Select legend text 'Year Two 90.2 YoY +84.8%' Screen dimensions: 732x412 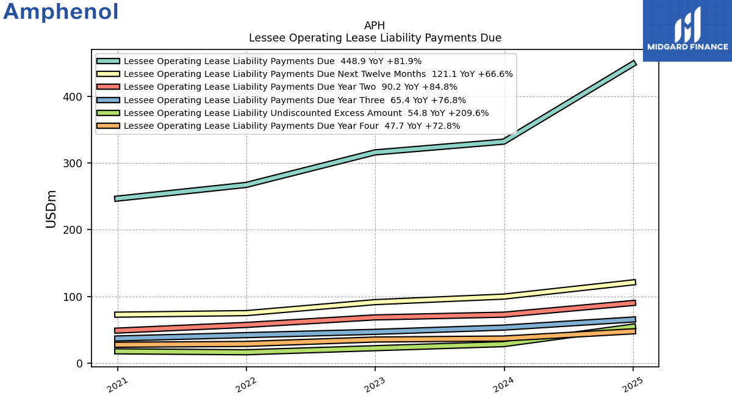point(398,87)
